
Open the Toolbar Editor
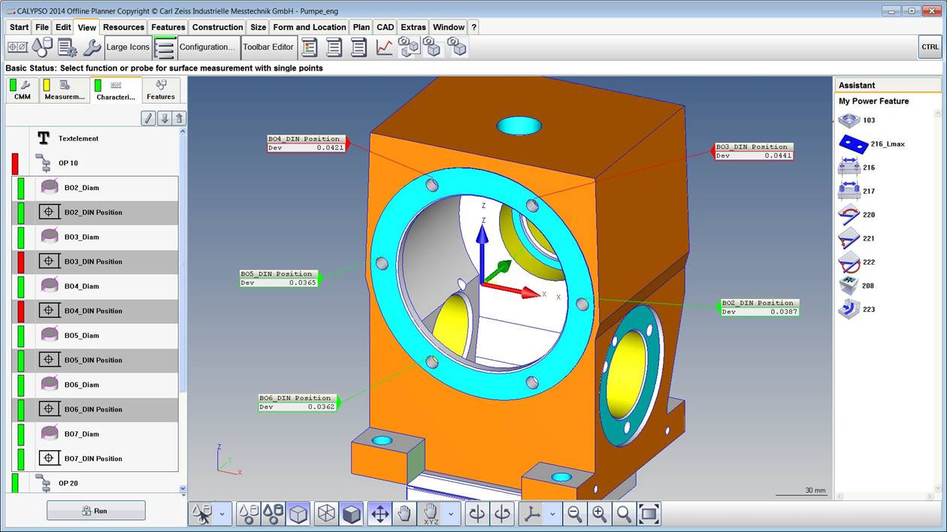(x=268, y=47)
